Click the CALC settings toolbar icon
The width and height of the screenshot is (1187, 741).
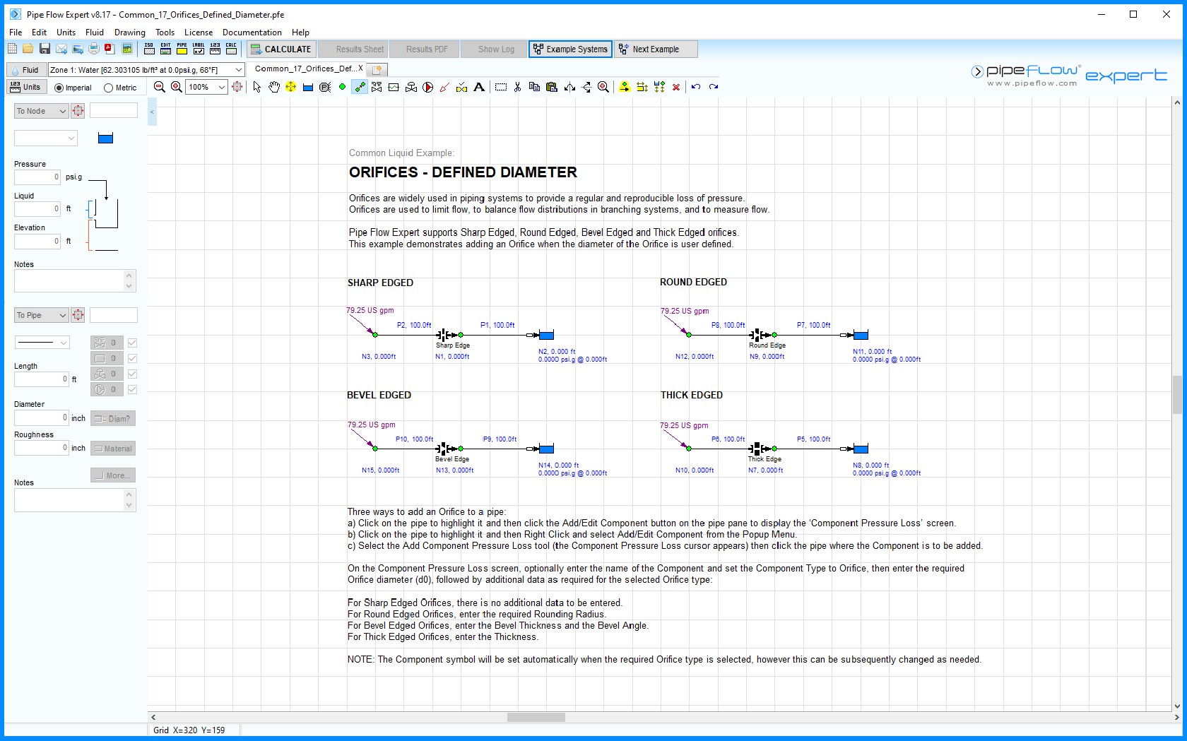click(231, 49)
